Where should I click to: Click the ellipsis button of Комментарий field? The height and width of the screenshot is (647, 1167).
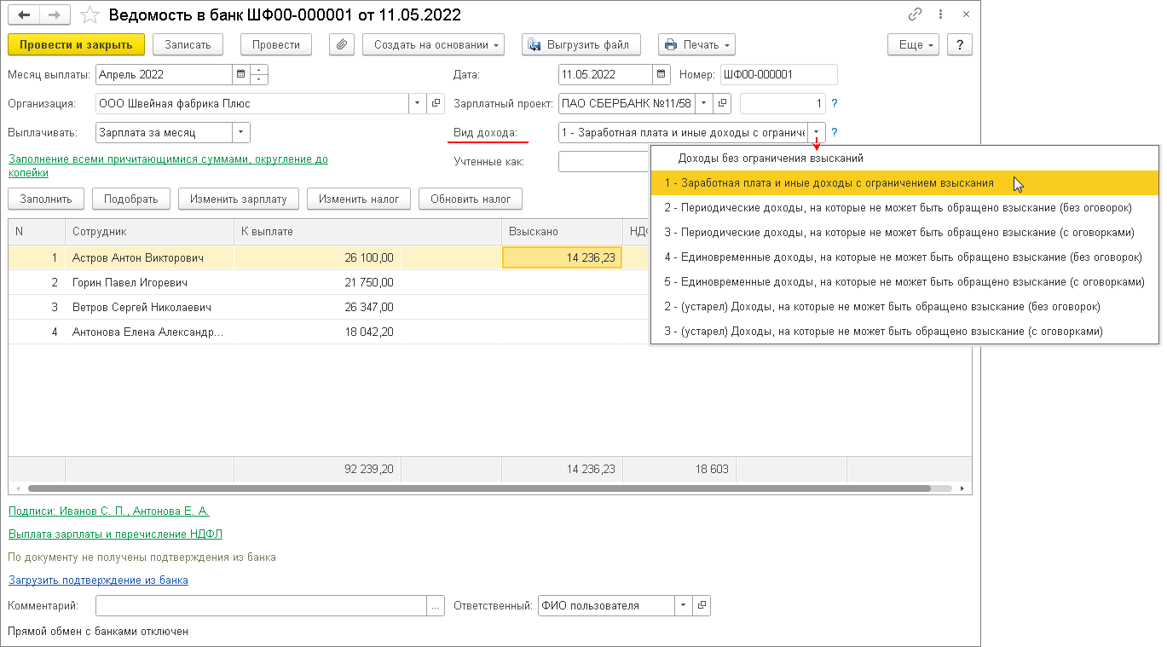pyautogui.click(x=436, y=606)
